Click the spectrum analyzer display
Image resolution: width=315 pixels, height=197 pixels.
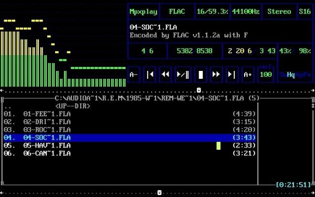[63, 53]
